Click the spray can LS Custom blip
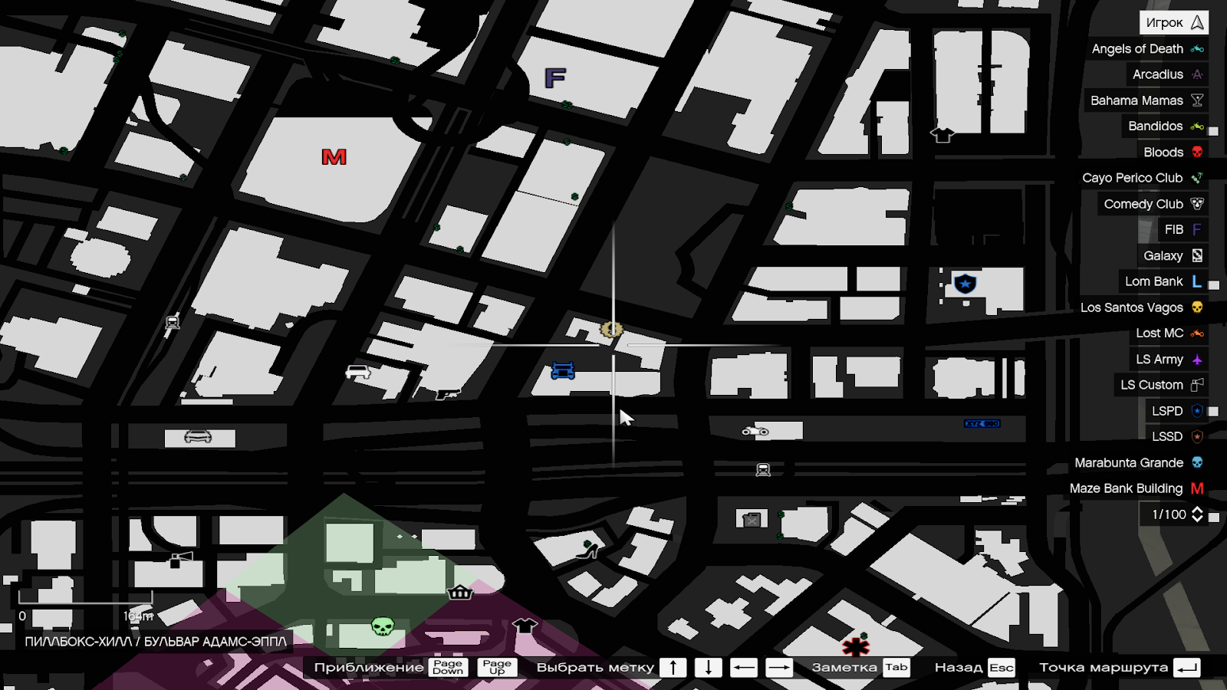1227x690 pixels. point(180,558)
